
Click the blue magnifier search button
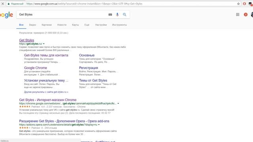125,15
